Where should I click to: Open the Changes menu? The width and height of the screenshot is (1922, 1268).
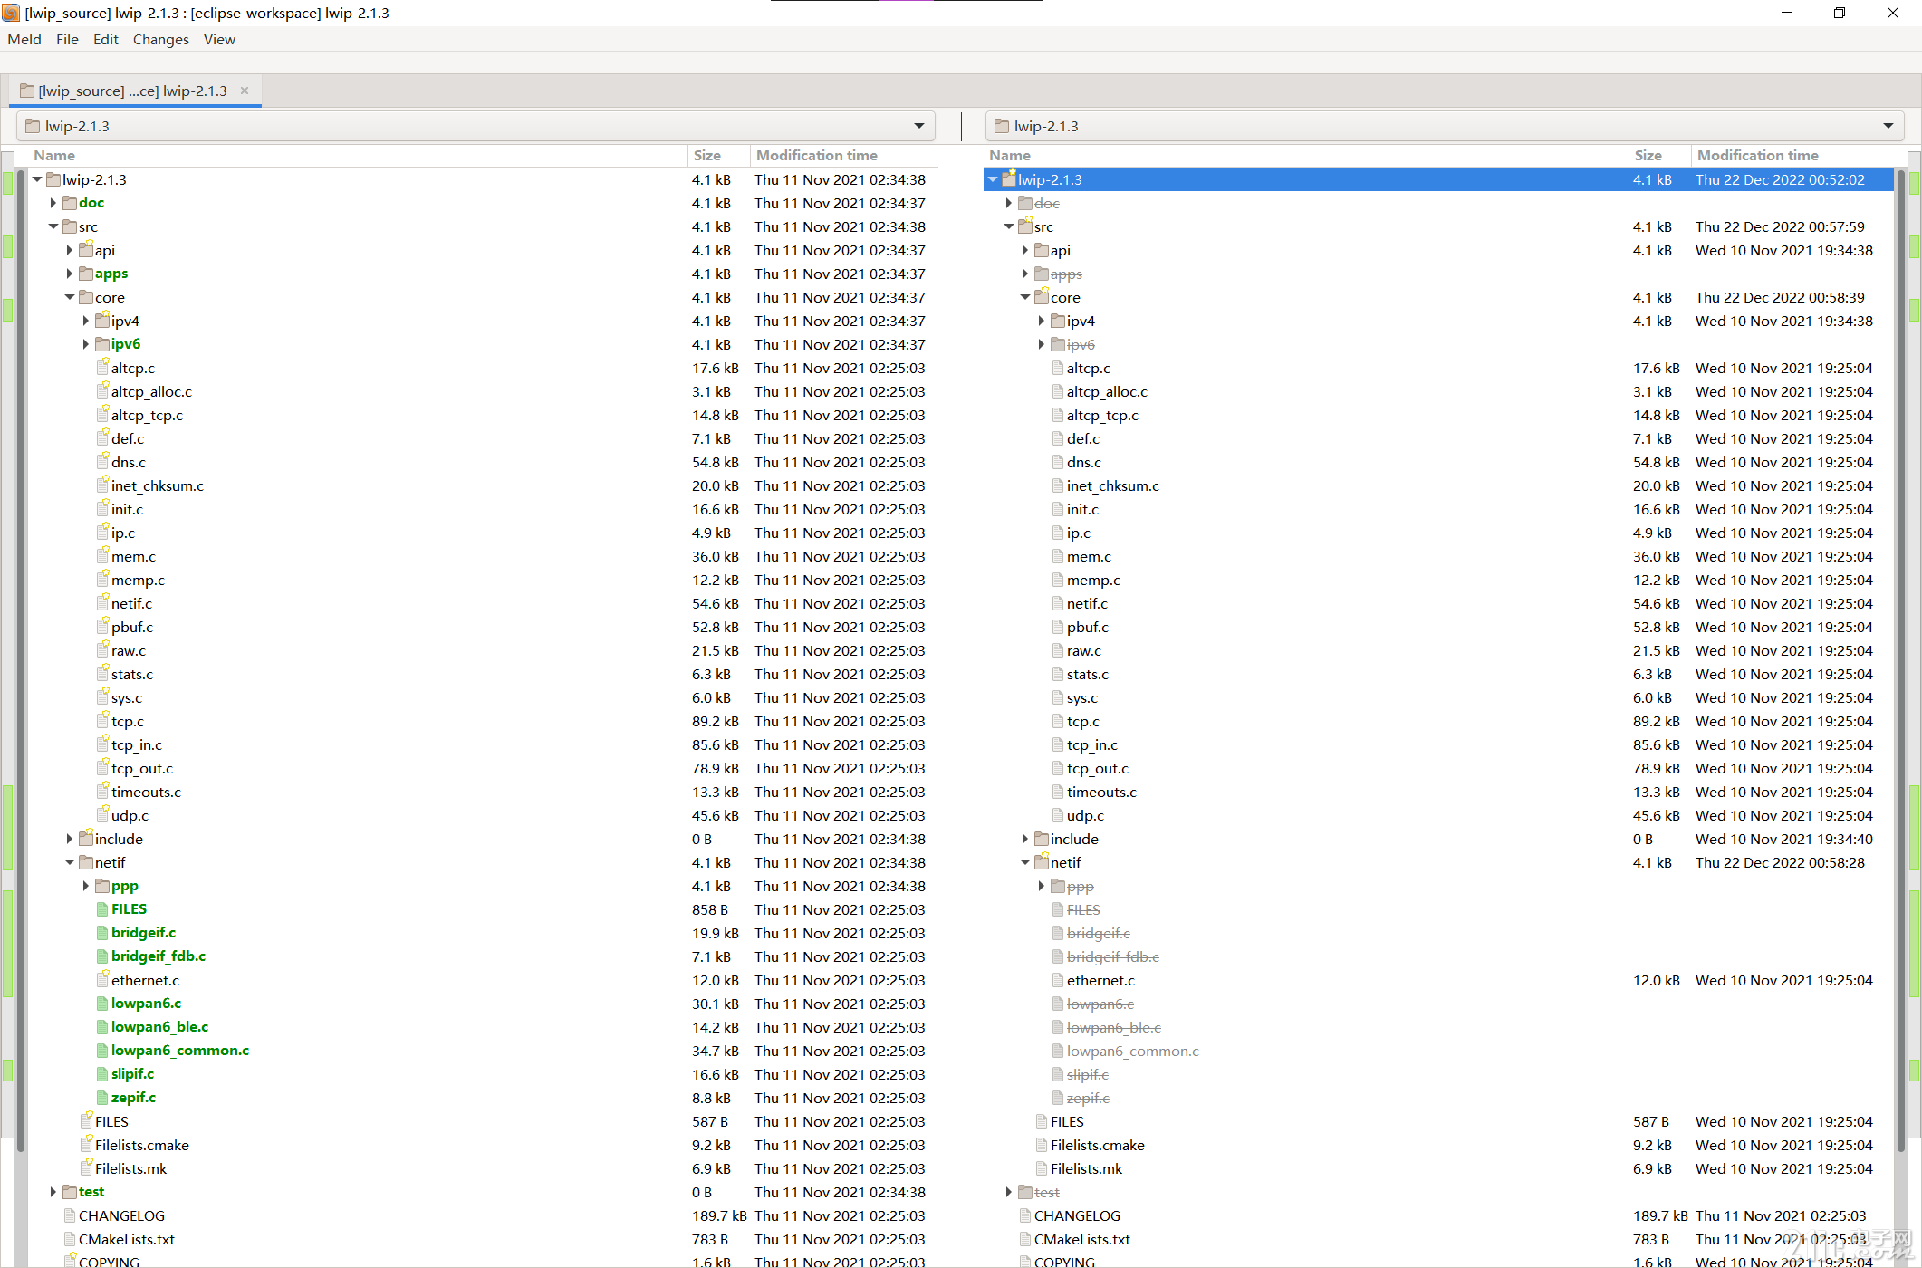pos(161,39)
